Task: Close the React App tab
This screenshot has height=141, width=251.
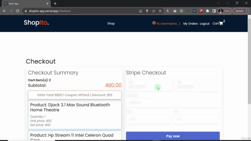Action: tap(47, 4)
